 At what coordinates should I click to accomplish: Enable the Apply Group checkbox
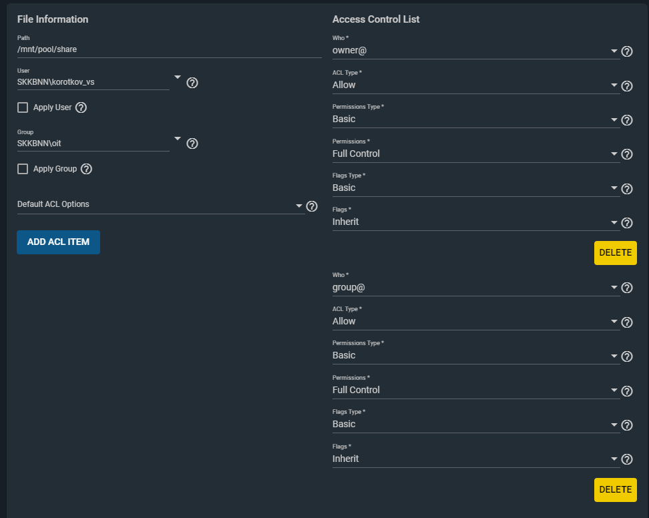pyautogui.click(x=23, y=169)
